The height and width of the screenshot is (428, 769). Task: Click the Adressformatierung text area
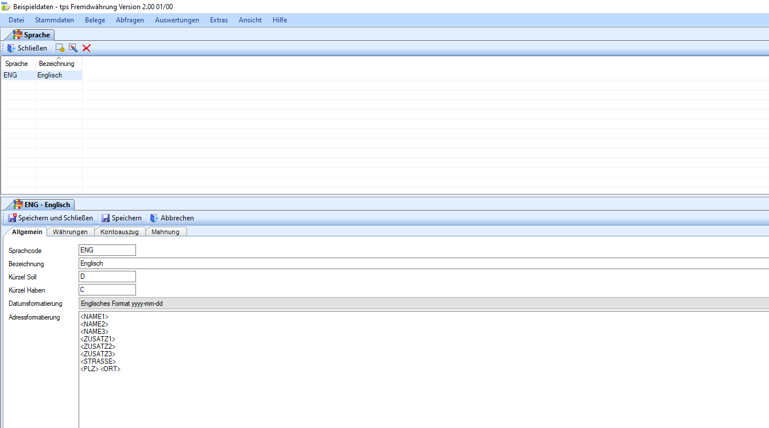click(424, 390)
